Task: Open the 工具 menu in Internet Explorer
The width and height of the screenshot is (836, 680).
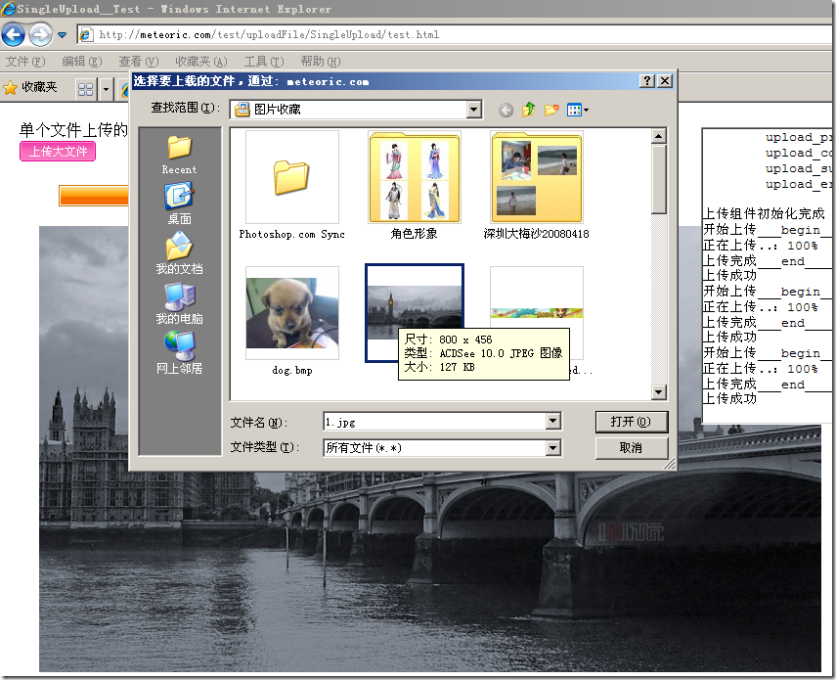Action: 263,61
